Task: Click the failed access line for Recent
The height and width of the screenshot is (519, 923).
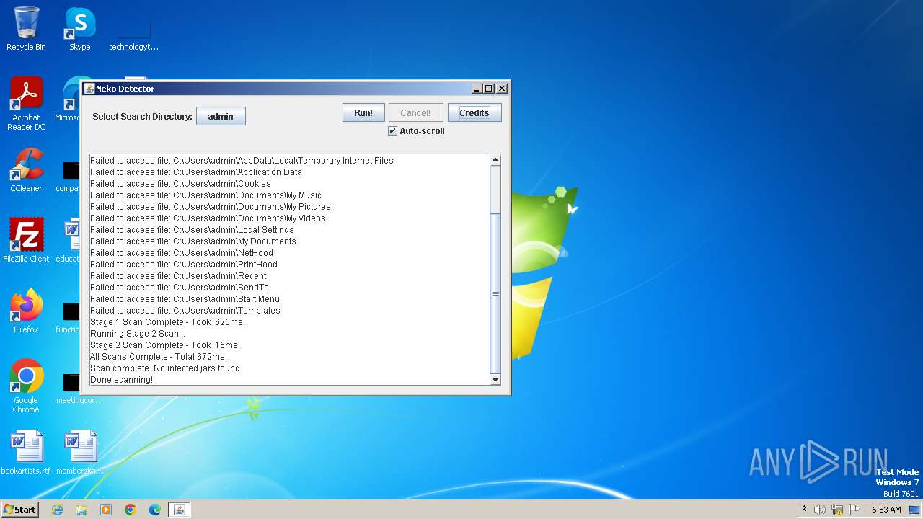Action: coord(178,276)
